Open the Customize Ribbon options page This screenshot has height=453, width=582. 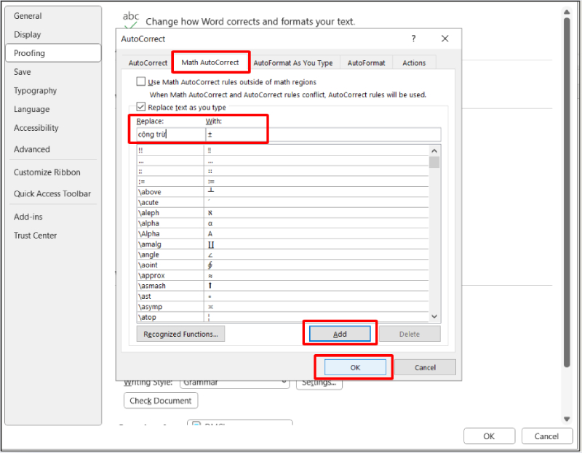point(47,172)
